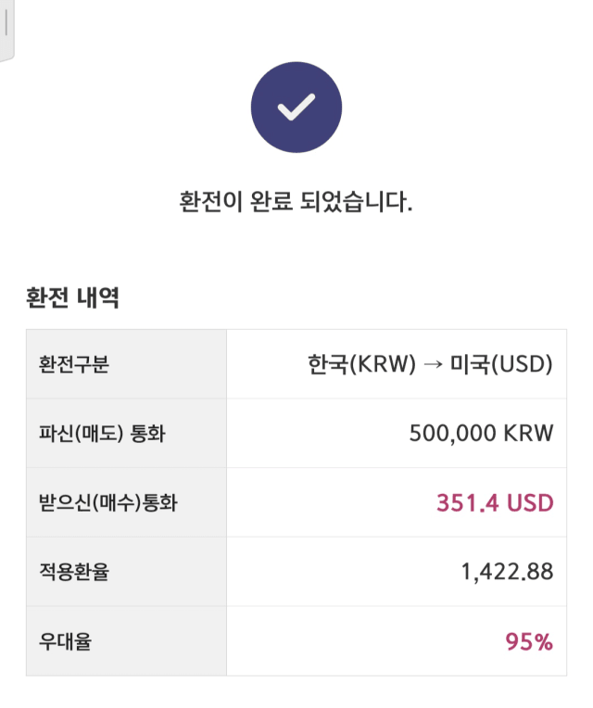Click the 미국(USD) text in exchange type
This screenshot has height=708, width=593.
pos(501,364)
